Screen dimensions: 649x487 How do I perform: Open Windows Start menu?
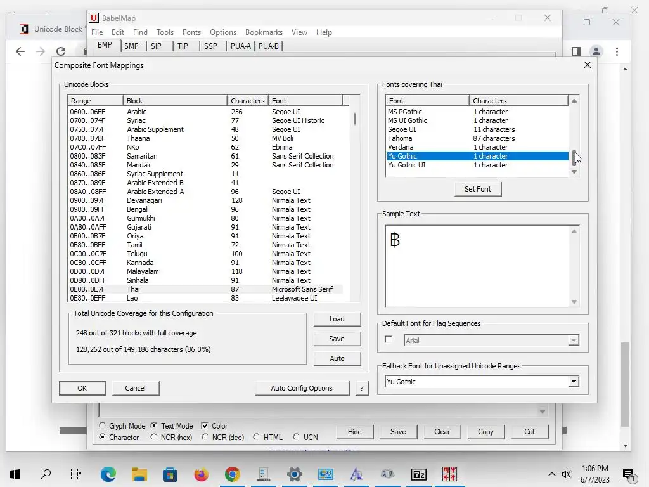pyautogui.click(x=15, y=474)
